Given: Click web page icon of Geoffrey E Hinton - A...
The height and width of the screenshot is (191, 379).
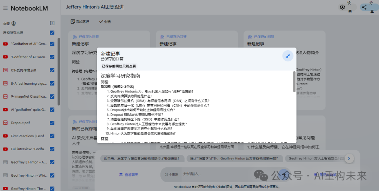Looking at the screenshot, I should pyautogui.click(x=5, y=162).
